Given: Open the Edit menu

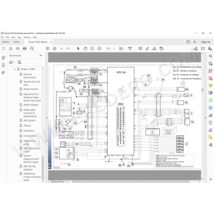Looking at the screenshot, I should 8,37.
